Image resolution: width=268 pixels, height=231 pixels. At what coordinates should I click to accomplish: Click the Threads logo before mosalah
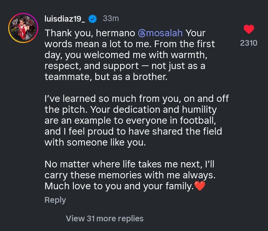[141, 34]
